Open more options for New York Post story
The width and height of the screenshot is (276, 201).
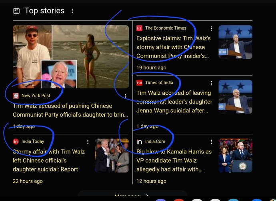[126, 96]
